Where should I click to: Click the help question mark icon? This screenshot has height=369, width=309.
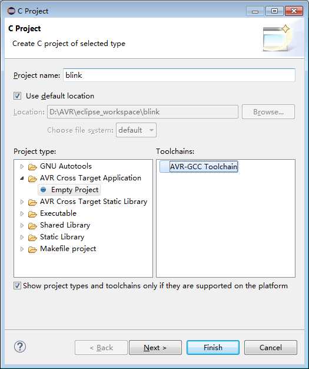(x=20, y=347)
